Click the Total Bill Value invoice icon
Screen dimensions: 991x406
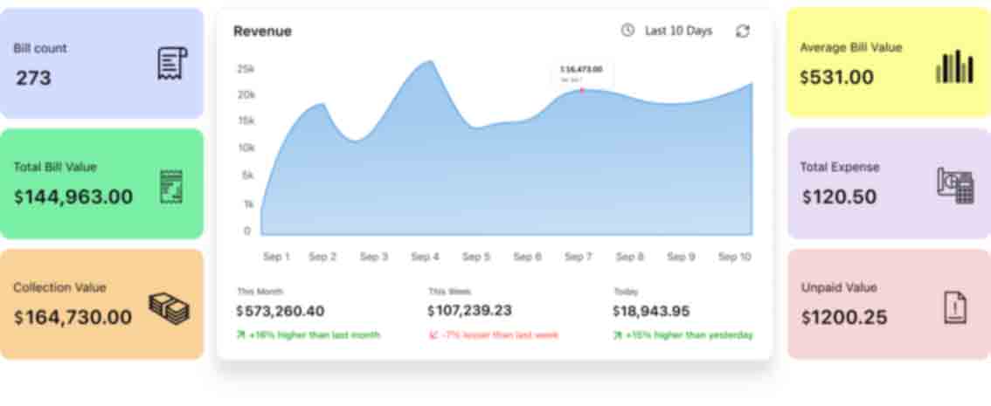(x=171, y=186)
